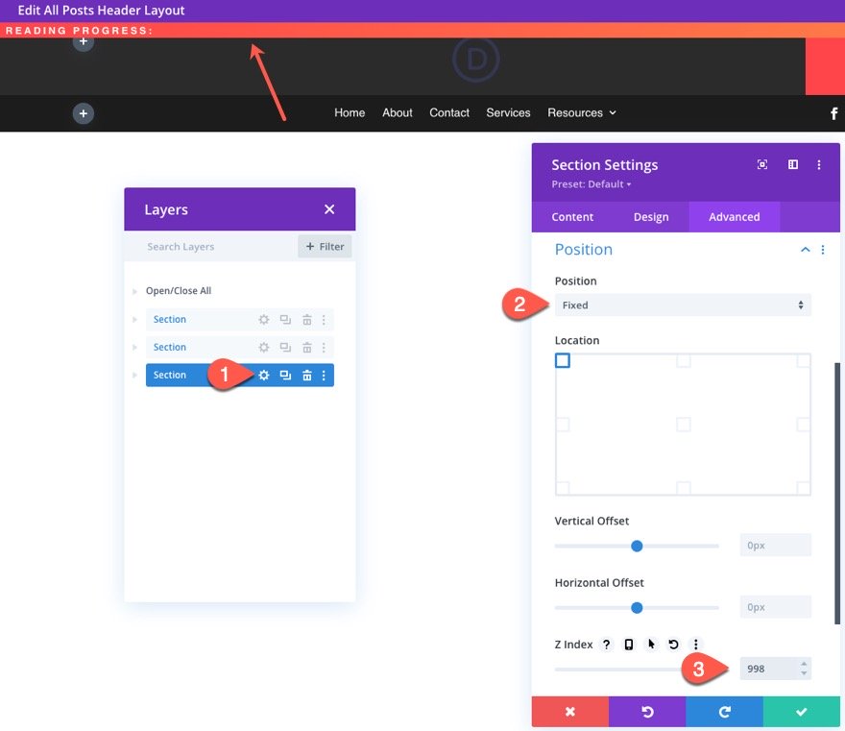Discard changes with red X button
The image size is (845, 731).
coord(570,712)
